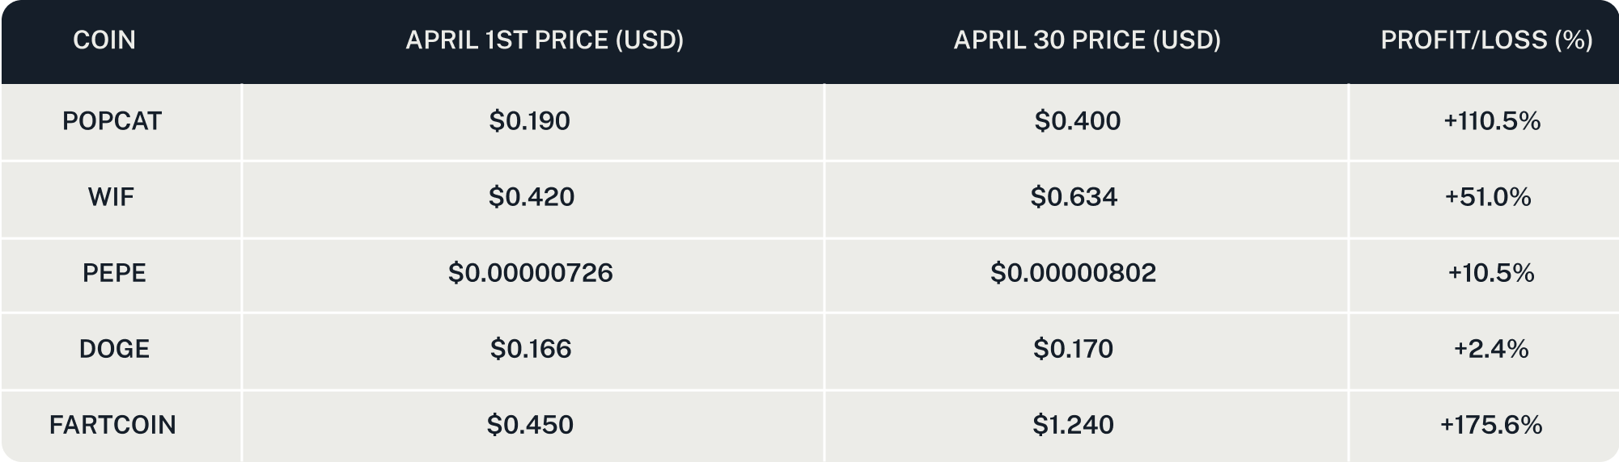The image size is (1619, 462).
Task: Click the +2.4% DOGE profit value
Action: click(x=1491, y=349)
